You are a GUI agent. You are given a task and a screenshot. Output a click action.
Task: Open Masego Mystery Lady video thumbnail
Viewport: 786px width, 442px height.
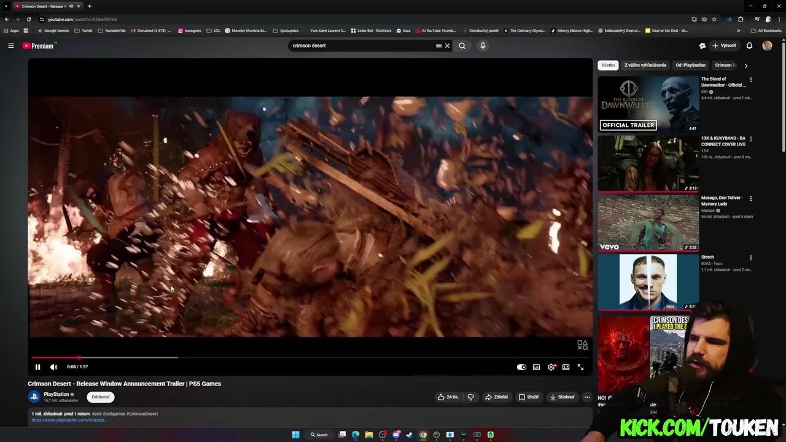coord(648,223)
